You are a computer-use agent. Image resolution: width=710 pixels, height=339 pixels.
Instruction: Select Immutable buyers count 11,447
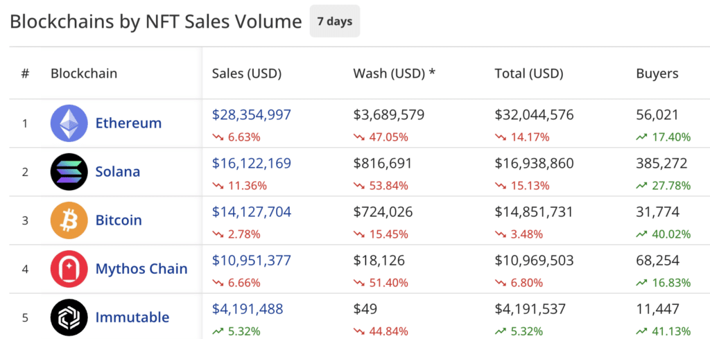pos(657,309)
